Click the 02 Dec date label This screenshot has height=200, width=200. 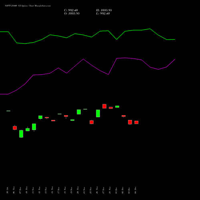pyautogui.click(x=122, y=190)
